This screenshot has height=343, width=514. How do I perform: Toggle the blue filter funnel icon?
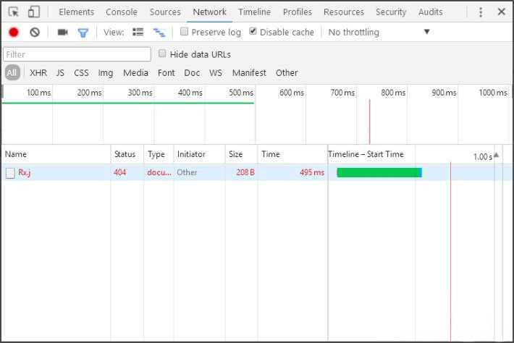click(83, 33)
